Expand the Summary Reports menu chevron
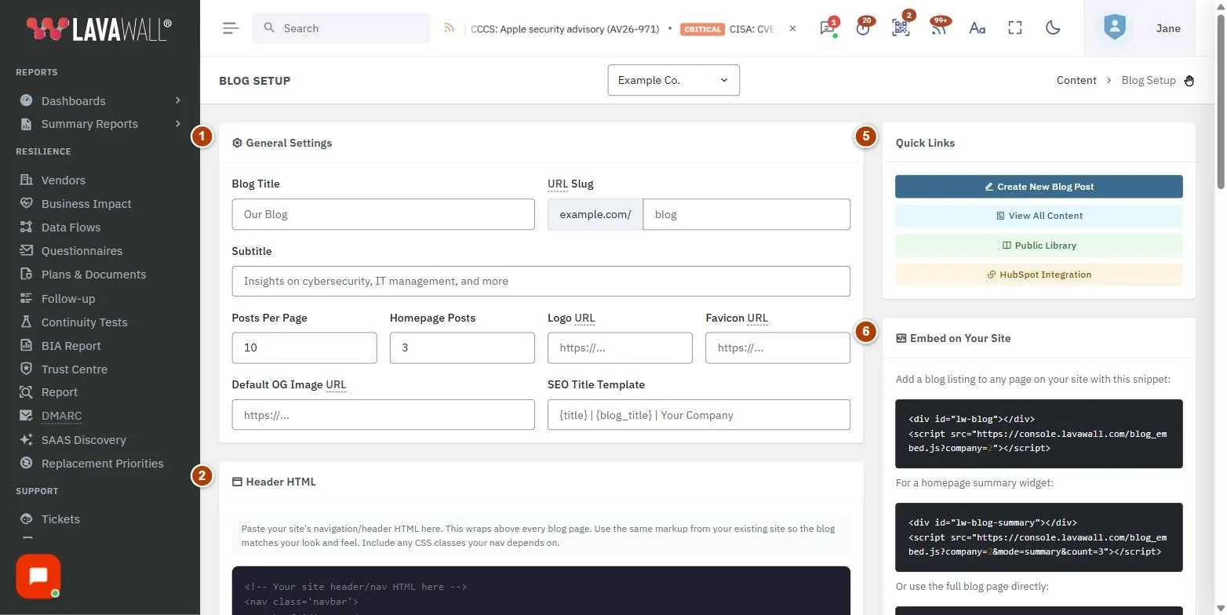1227x615 pixels. pos(178,123)
